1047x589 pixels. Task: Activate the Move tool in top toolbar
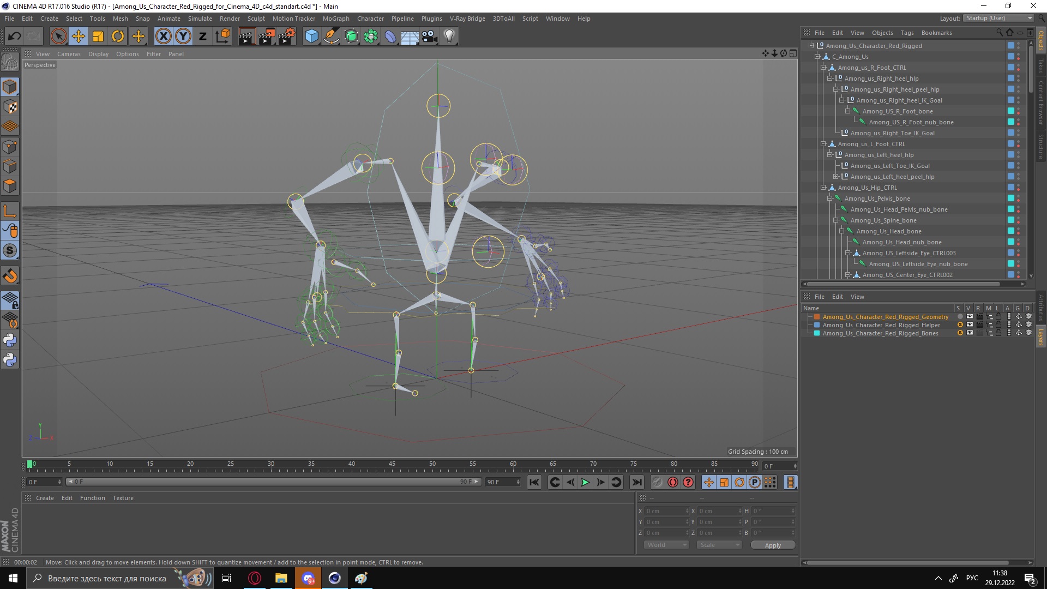[x=78, y=37]
